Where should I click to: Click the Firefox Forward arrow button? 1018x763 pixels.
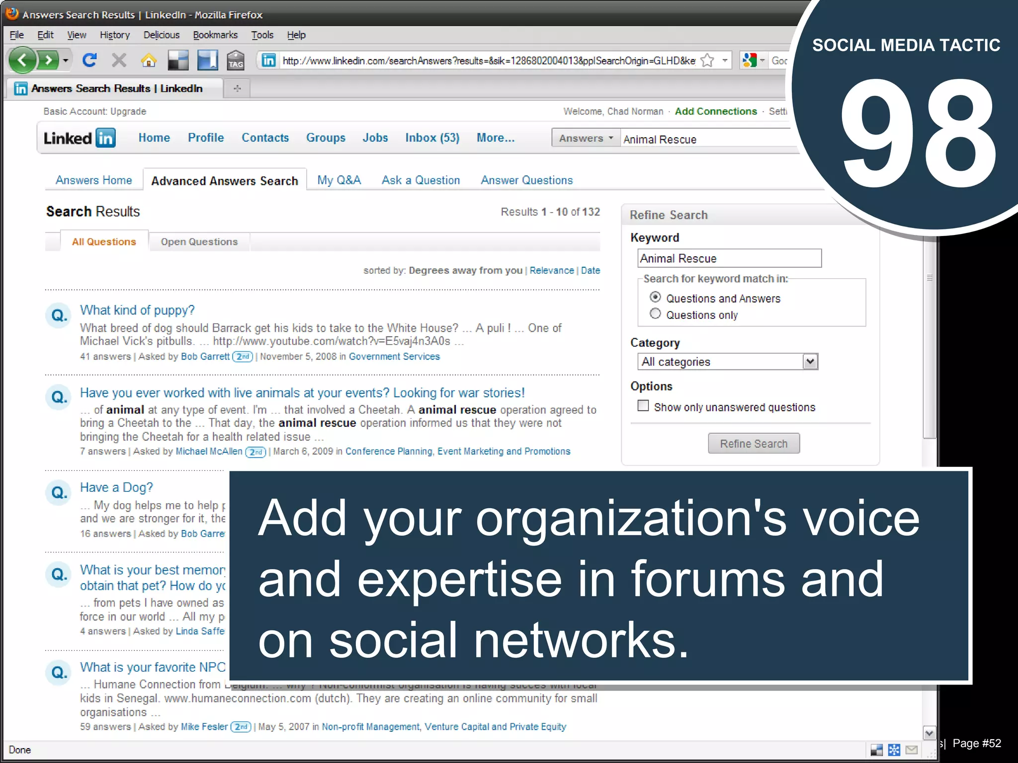[x=48, y=61]
